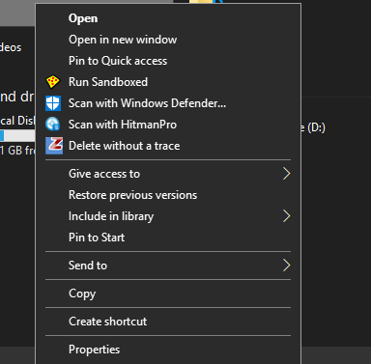
Task: Select Open in new window
Action: [x=168, y=40]
